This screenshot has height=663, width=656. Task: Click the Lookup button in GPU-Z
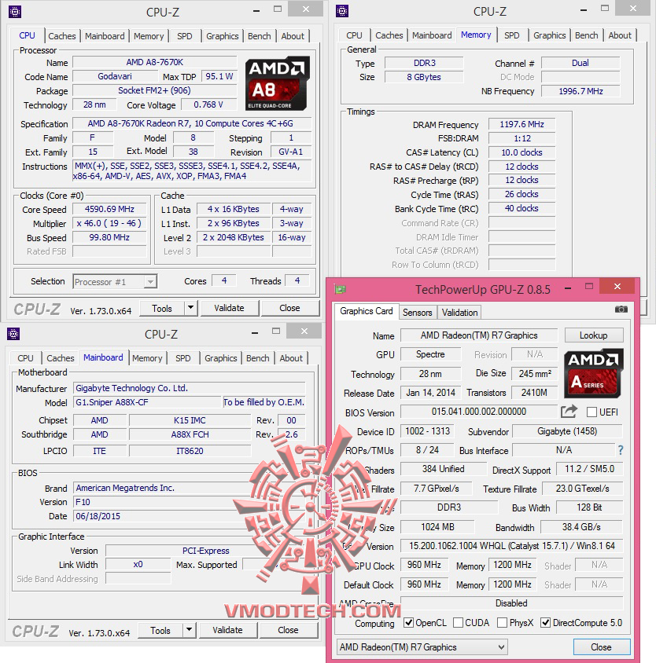(x=593, y=335)
